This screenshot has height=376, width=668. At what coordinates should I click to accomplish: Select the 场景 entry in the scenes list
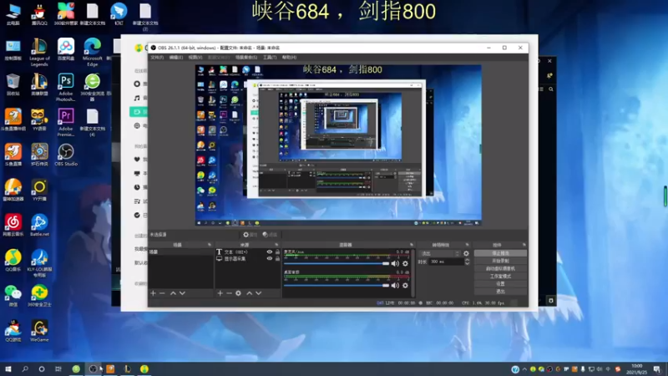tap(180, 252)
